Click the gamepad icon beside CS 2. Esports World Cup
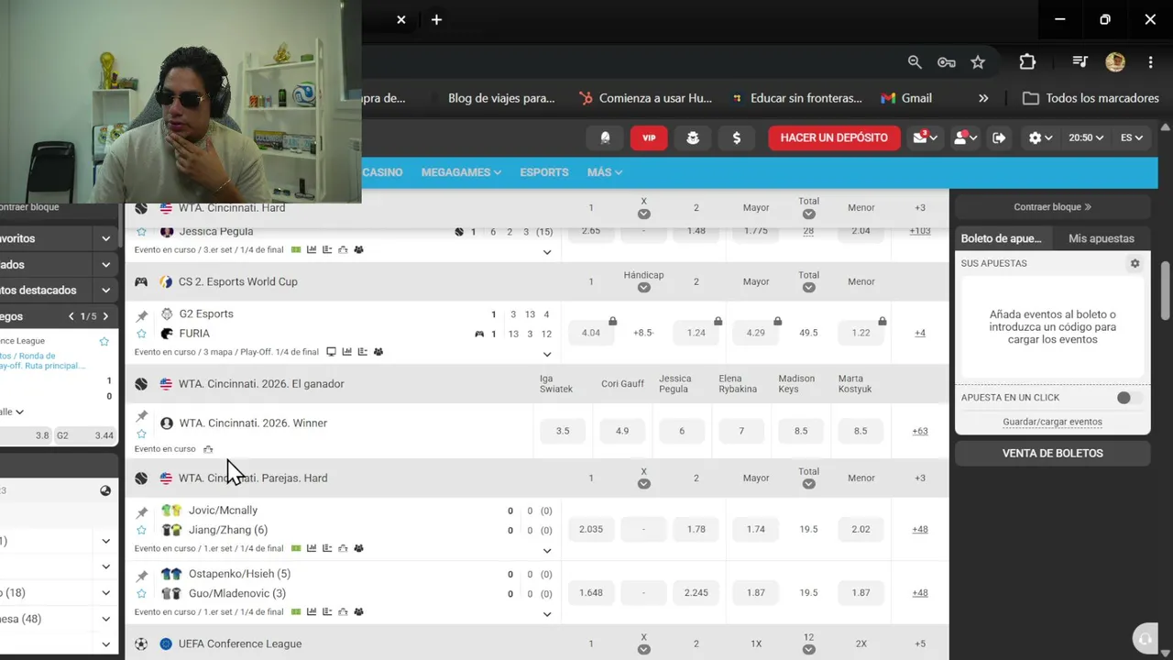The height and width of the screenshot is (660, 1173). [141, 281]
